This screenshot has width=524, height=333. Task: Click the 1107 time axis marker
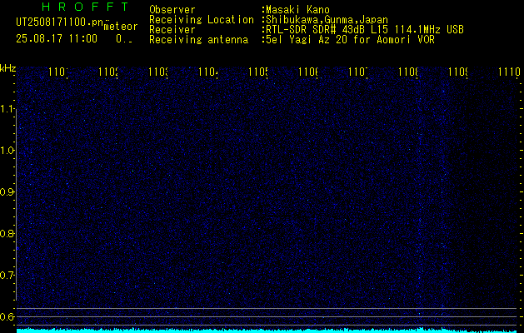coord(358,72)
